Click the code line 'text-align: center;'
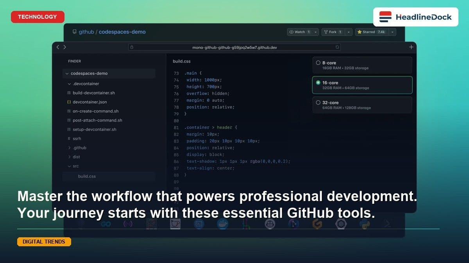This screenshot has height=263, width=469. click(210, 168)
